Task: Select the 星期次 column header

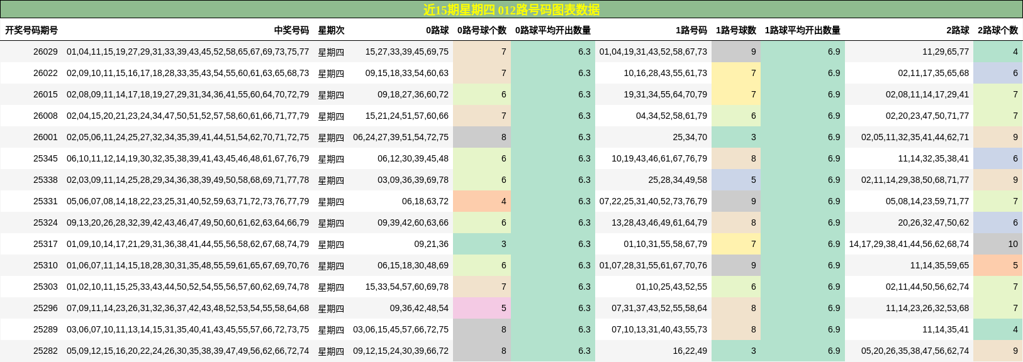Action: (x=331, y=30)
